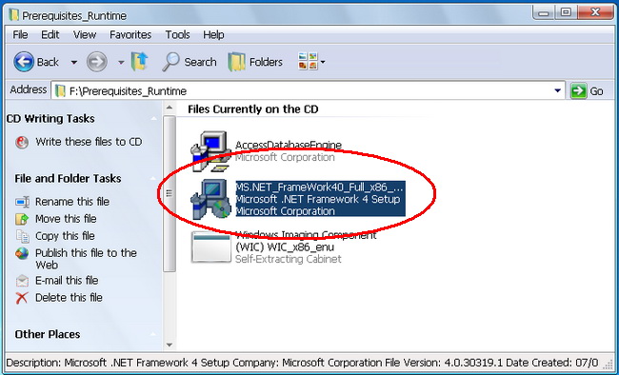
Task: Click the Copy this file icon
Action: pyautogui.click(x=23, y=236)
